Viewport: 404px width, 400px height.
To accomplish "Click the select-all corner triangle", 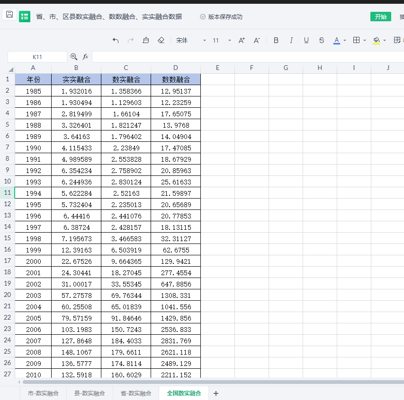I will click(11, 69).
